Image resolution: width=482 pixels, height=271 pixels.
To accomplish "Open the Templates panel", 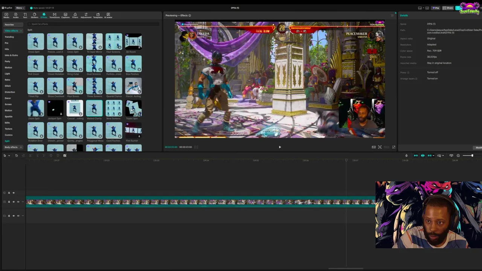I will click(98, 15).
